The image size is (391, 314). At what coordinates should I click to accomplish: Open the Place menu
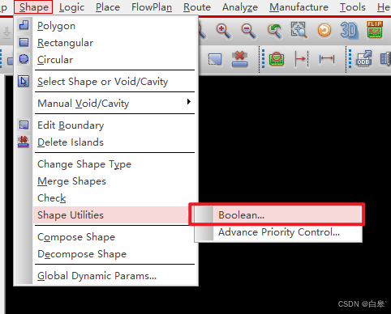(x=108, y=7)
